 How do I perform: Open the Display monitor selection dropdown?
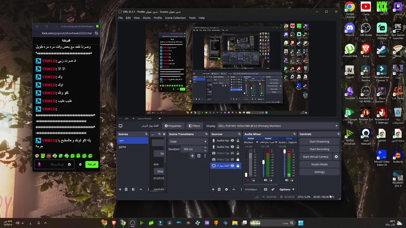[278, 126]
